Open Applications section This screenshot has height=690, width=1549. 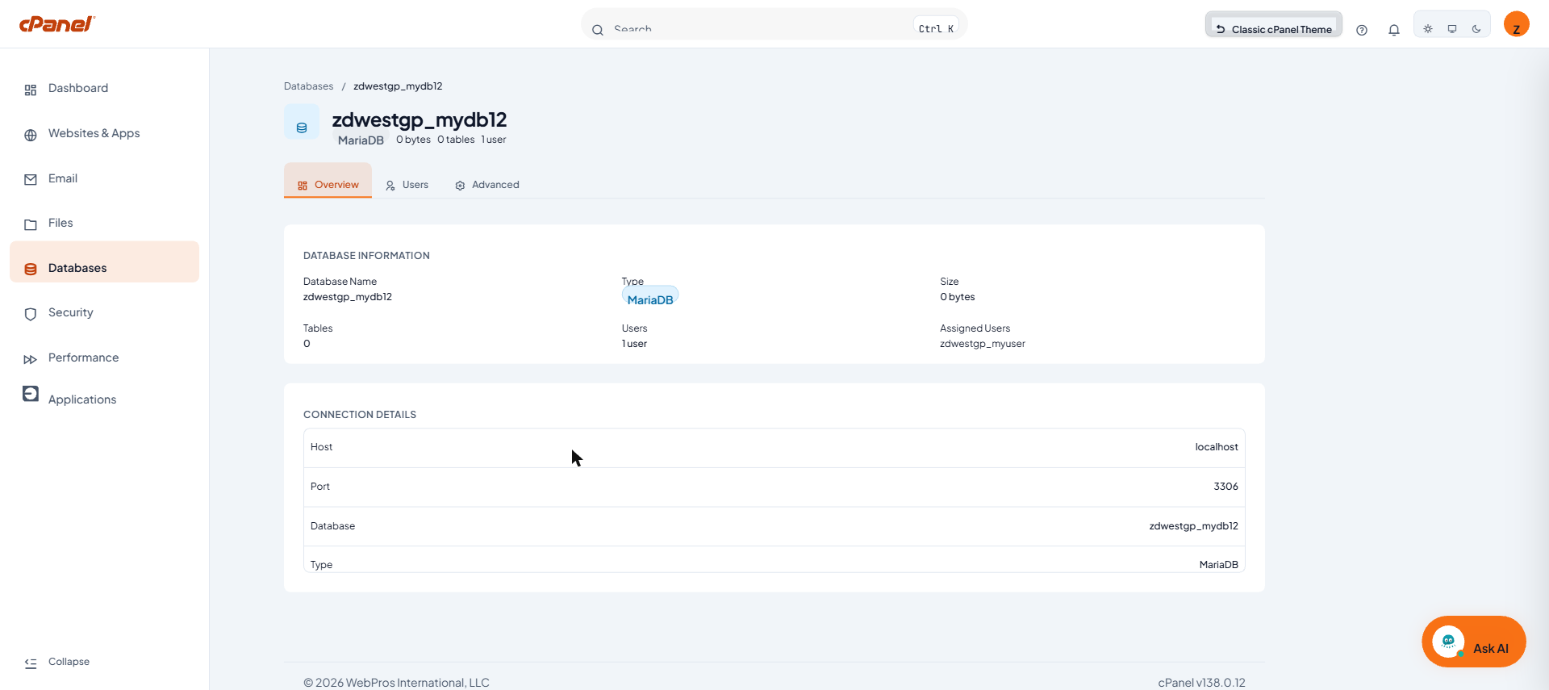[104, 399]
